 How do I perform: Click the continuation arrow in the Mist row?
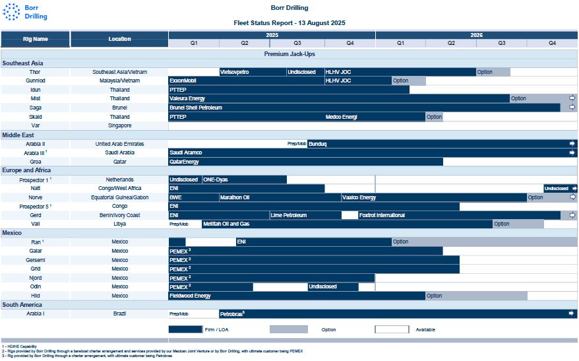tap(572, 98)
